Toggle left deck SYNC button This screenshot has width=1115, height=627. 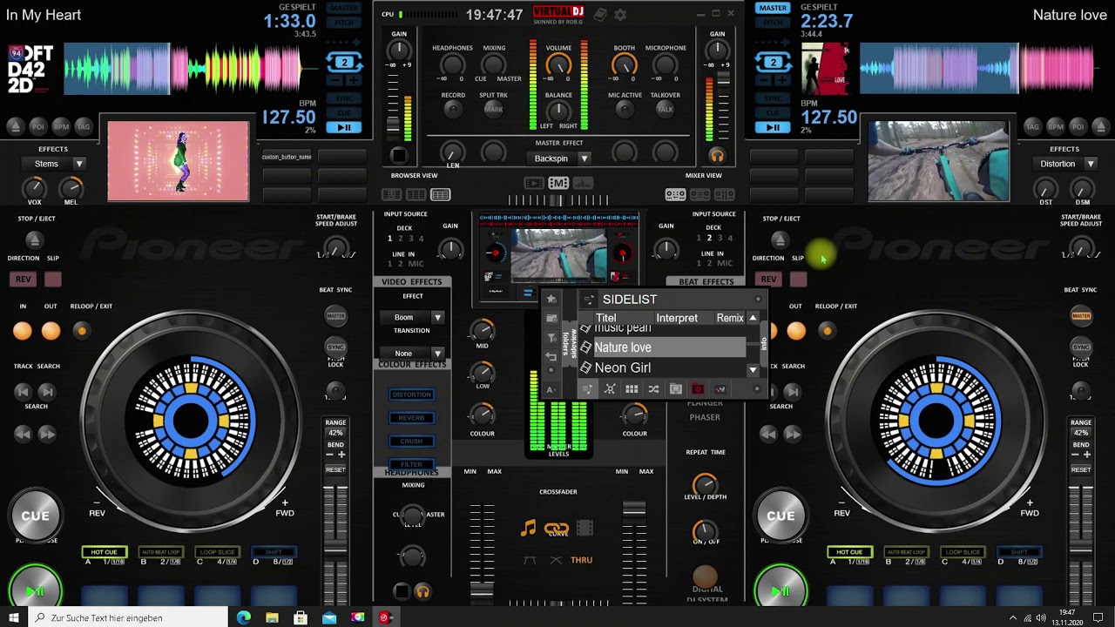pos(335,347)
